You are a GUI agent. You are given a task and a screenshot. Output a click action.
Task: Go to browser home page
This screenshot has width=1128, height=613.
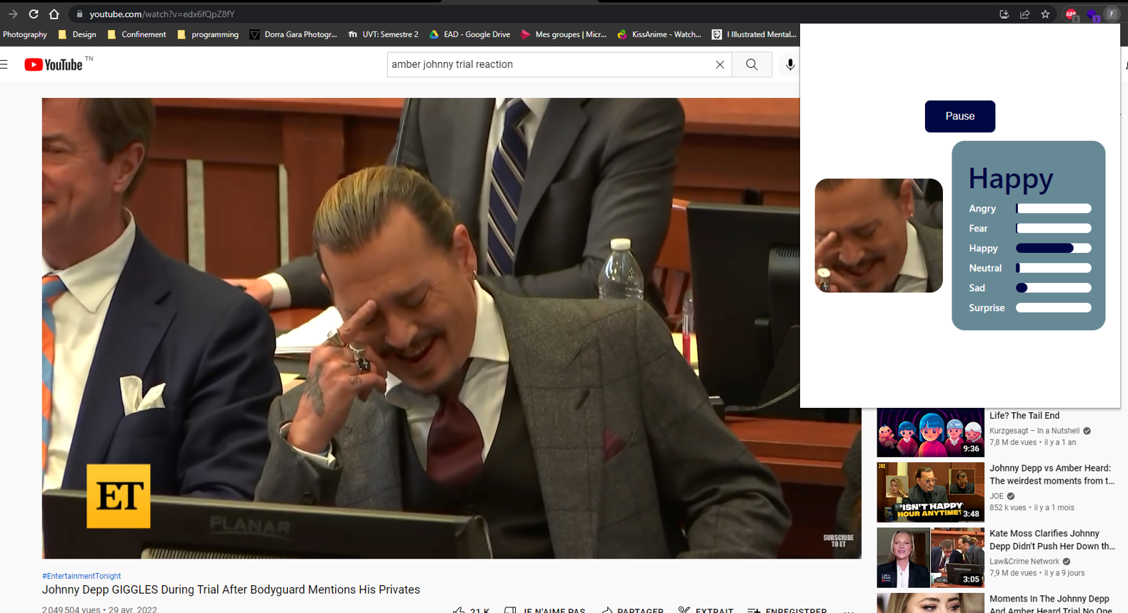(54, 14)
